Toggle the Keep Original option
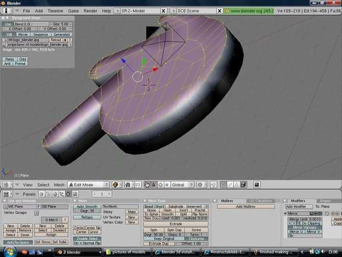The height and width of the screenshot is (257, 342). [164, 239]
